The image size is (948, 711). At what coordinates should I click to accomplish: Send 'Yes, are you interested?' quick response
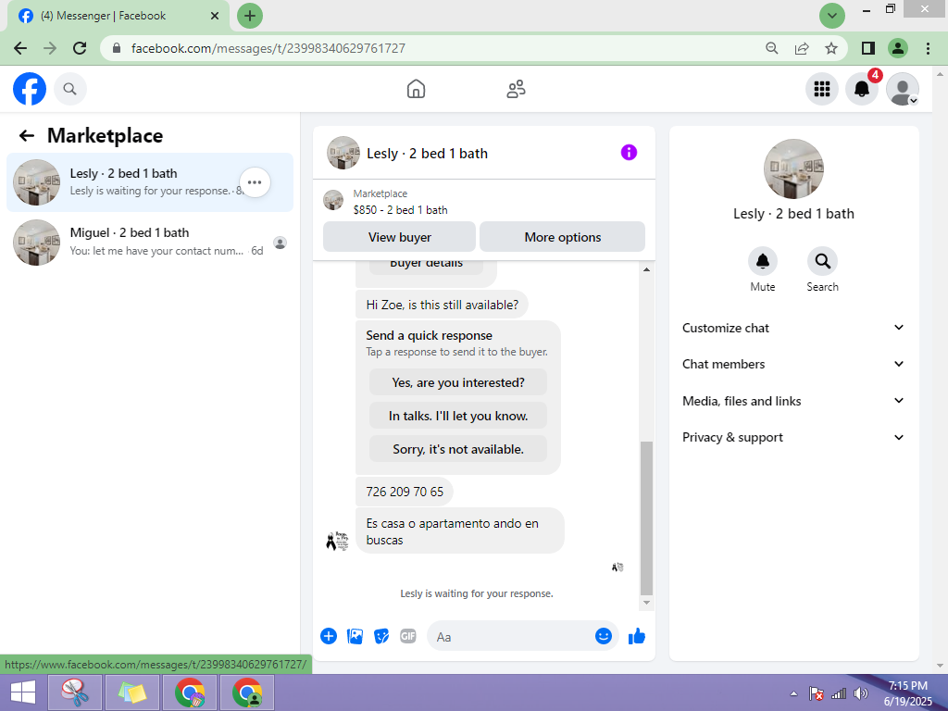(457, 382)
